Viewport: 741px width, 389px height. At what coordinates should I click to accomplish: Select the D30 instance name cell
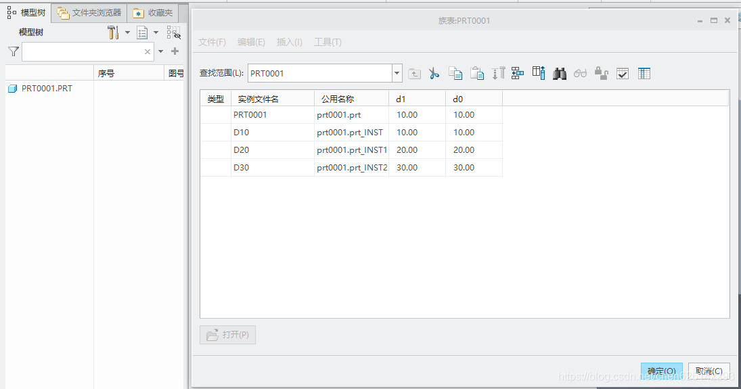272,167
